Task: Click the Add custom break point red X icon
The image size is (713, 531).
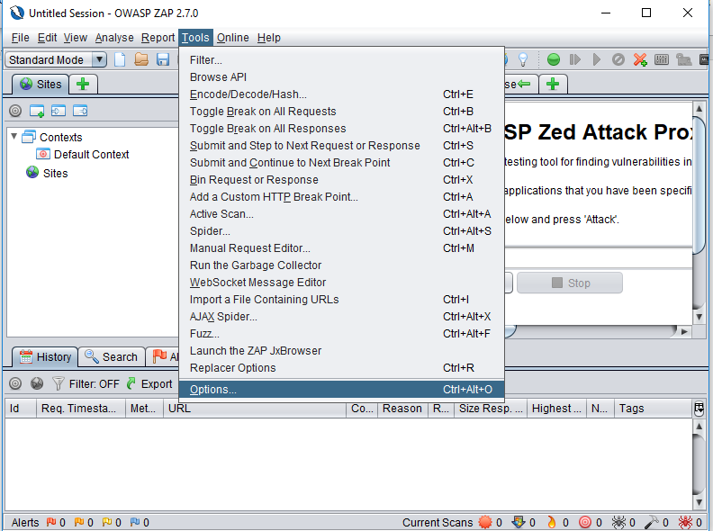Action: click(640, 59)
